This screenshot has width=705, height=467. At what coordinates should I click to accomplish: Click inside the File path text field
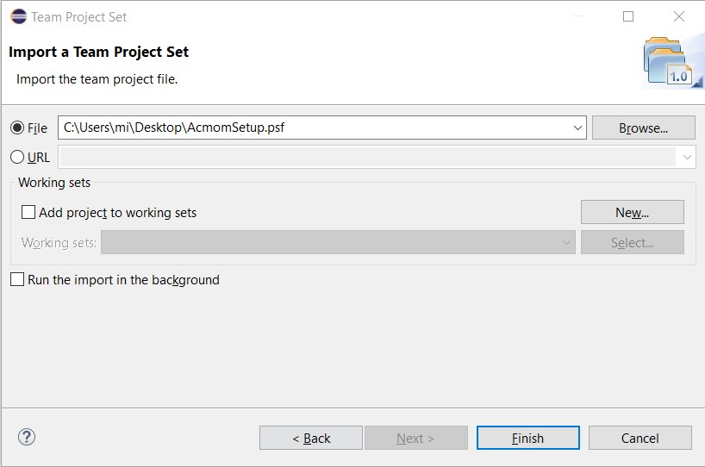(315, 128)
